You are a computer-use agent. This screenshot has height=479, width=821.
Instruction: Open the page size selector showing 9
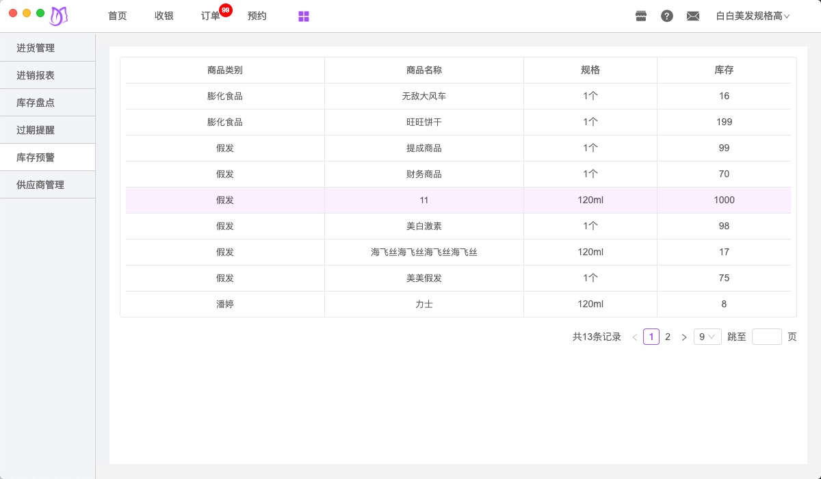coord(707,337)
